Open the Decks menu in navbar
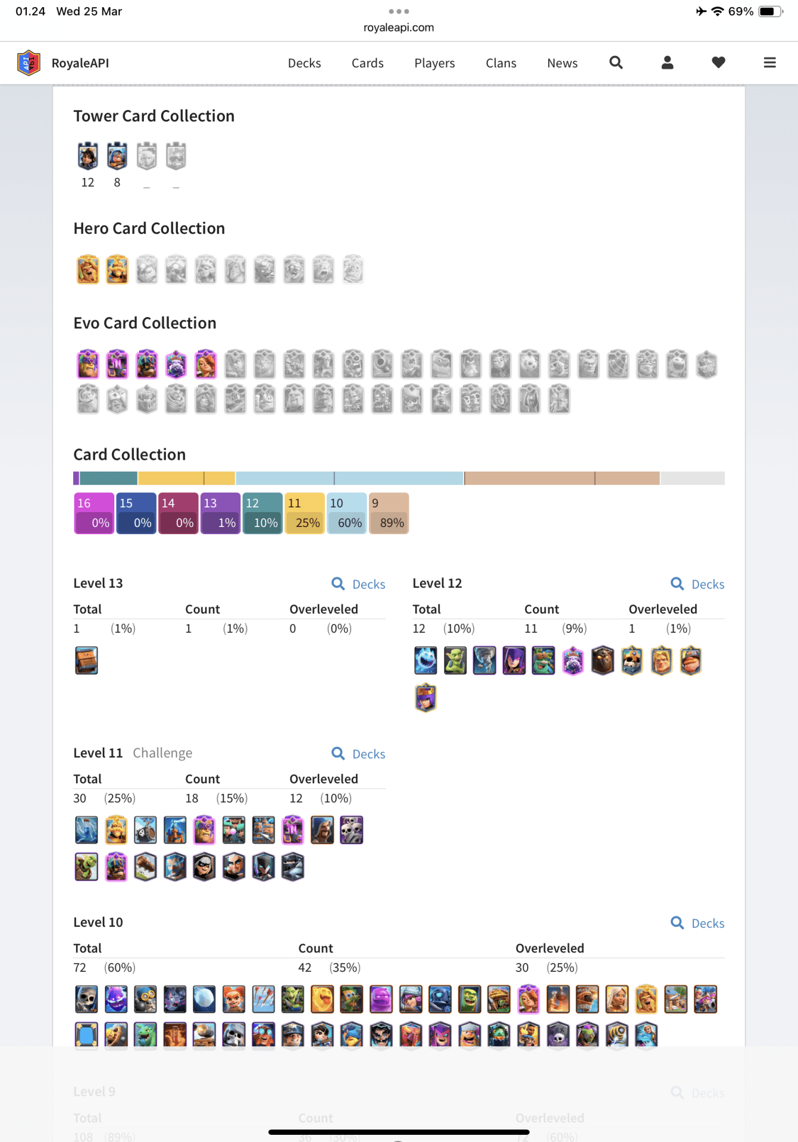 click(304, 63)
